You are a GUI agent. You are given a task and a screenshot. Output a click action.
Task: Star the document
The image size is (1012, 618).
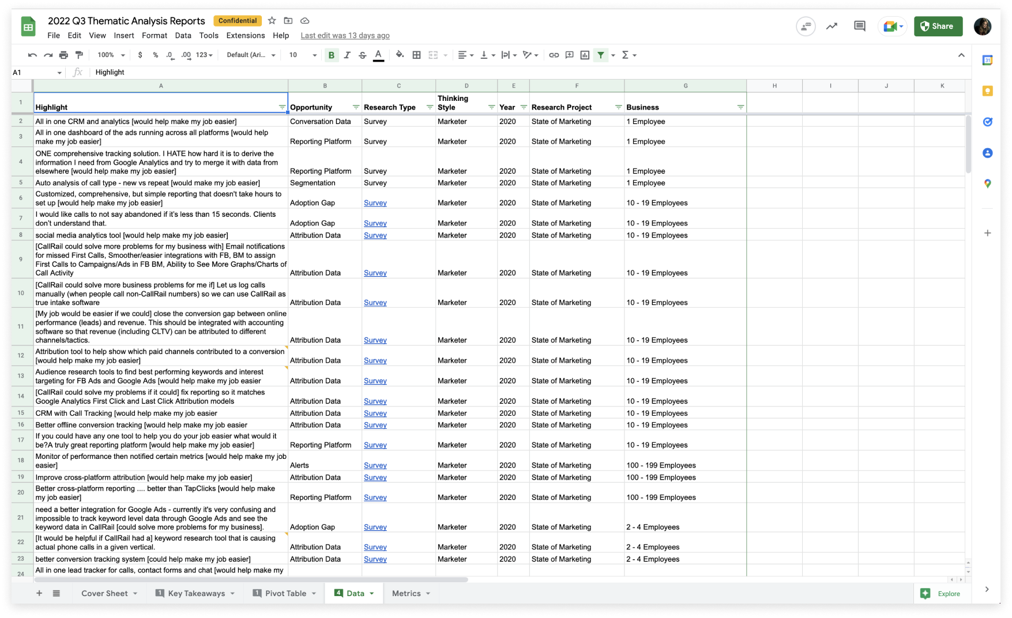click(x=272, y=21)
